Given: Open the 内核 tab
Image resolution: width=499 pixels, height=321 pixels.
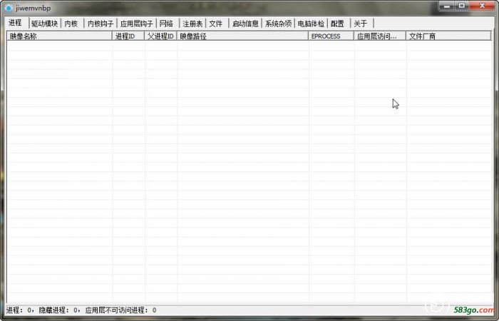Looking at the screenshot, I should [x=71, y=24].
